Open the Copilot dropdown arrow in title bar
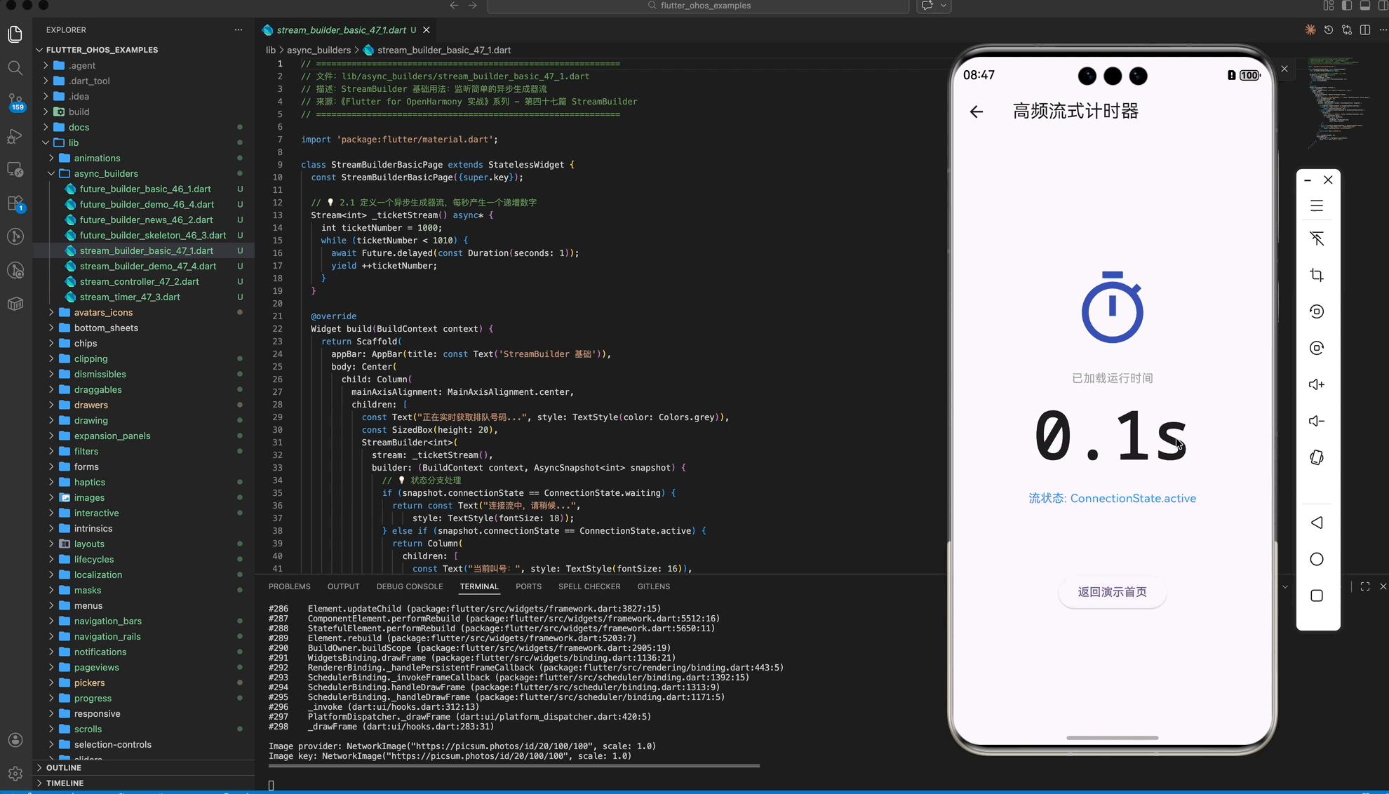This screenshot has width=1389, height=794. [944, 6]
